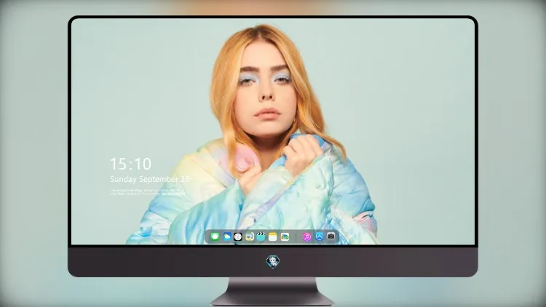Click the 15:10 clock widget

click(131, 164)
